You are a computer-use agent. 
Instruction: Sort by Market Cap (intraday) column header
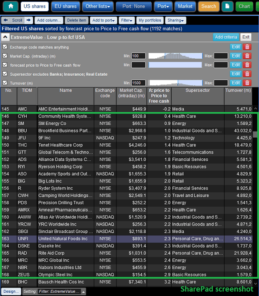pos(132,96)
